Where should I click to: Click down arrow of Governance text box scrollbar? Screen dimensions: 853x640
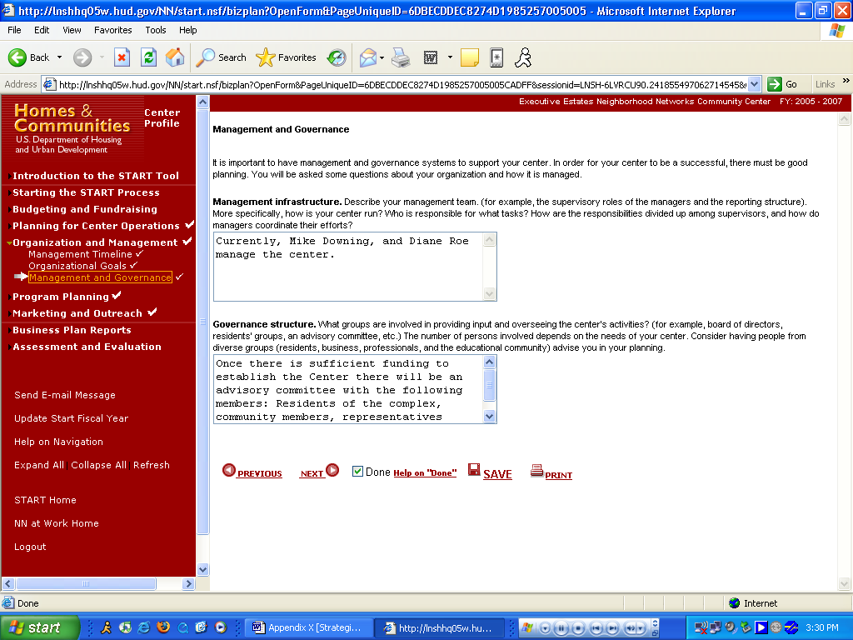489,417
